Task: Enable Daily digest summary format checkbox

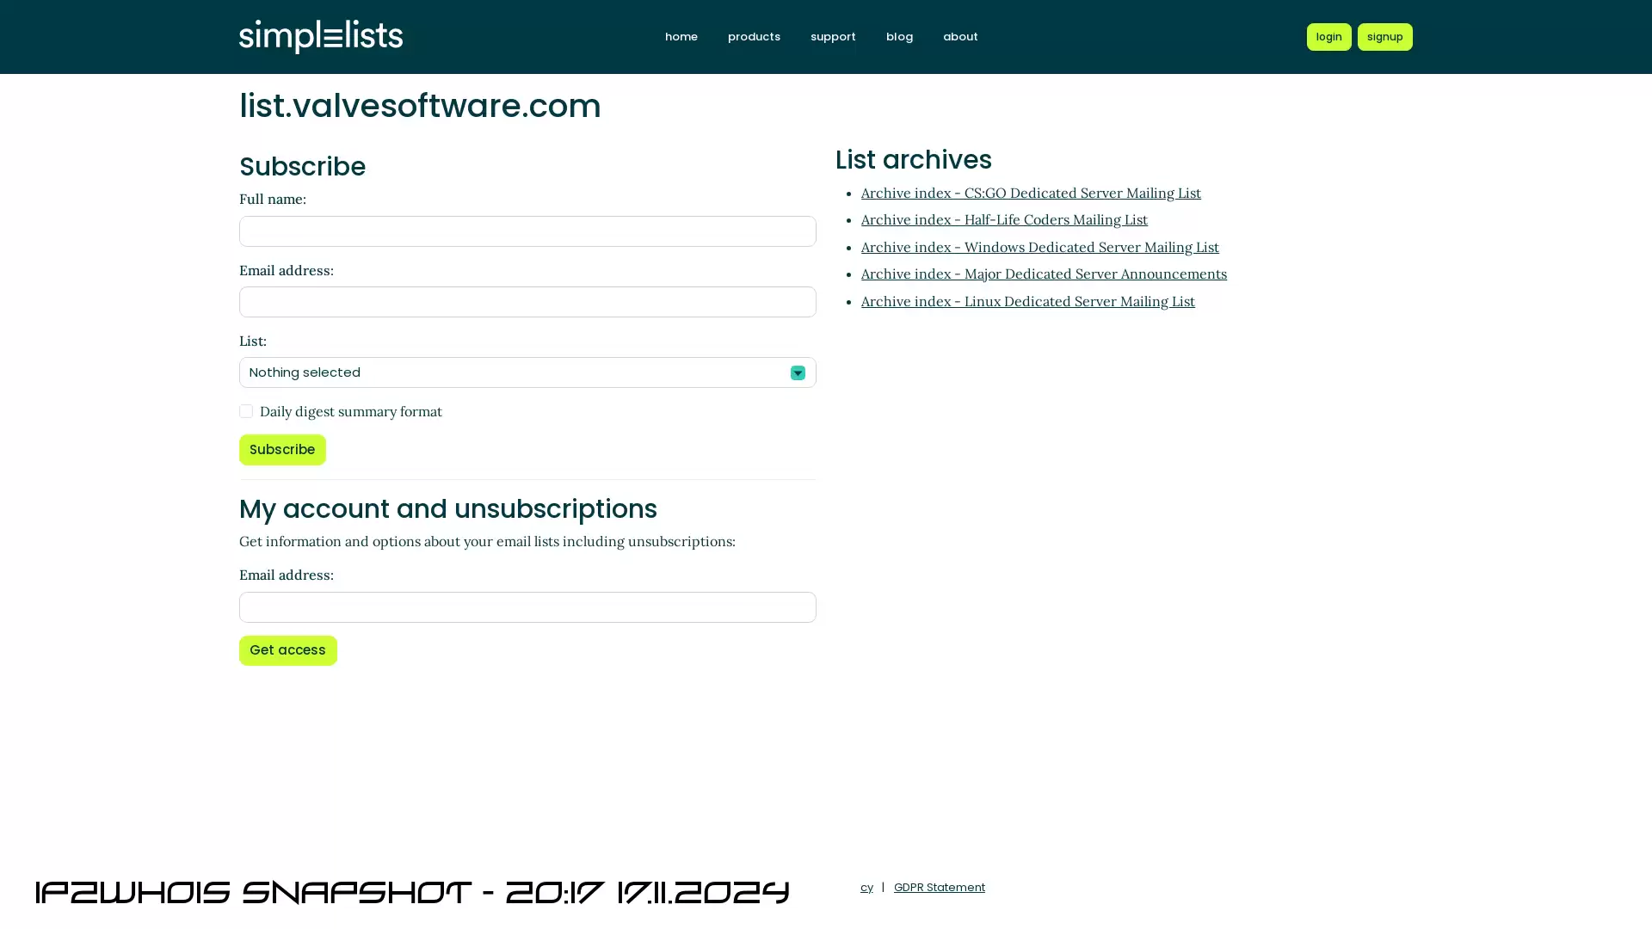Action: (246, 411)
